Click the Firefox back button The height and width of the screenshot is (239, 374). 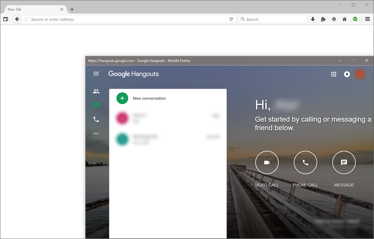point(17,19)
